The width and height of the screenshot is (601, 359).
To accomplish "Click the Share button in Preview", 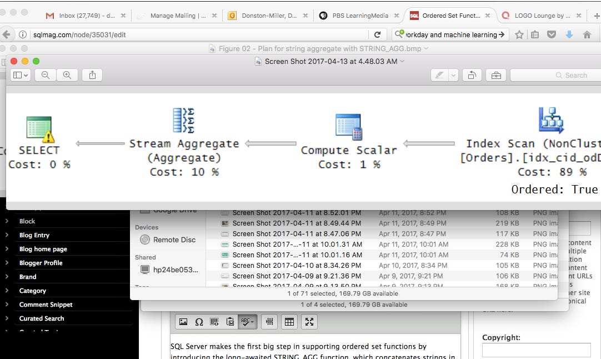I will tap(93, 75).
